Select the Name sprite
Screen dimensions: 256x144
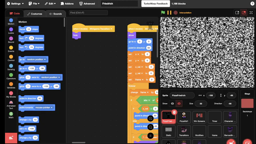pos(214,131)
